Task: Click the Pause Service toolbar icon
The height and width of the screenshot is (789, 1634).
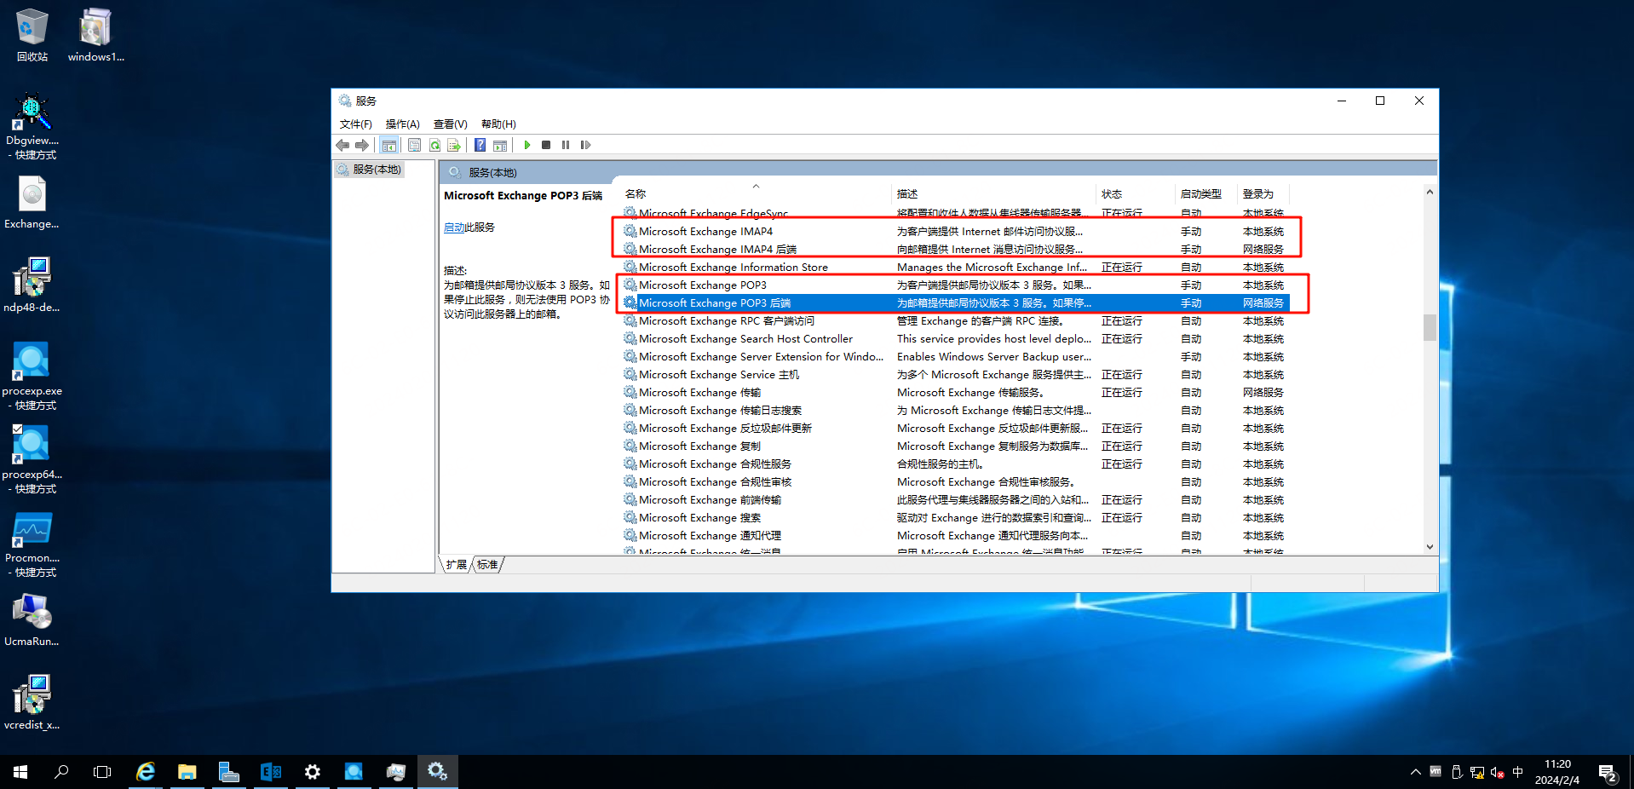Action: coord(566,145)
